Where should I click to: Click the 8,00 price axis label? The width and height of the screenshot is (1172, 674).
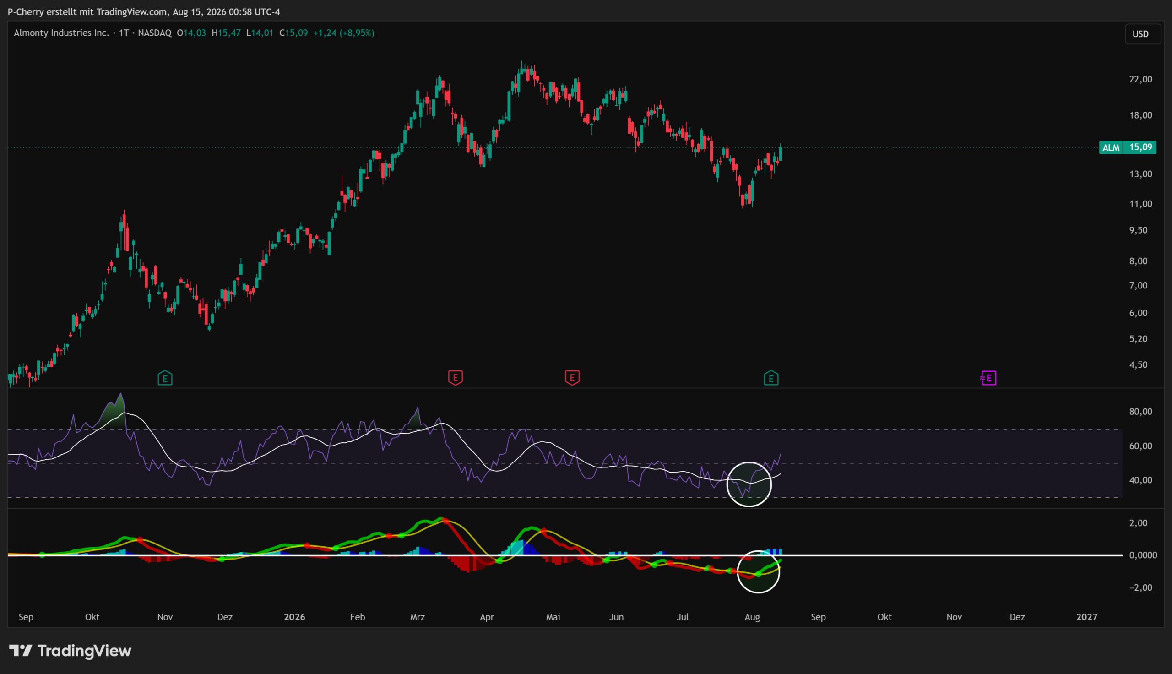coord(1138,261)
